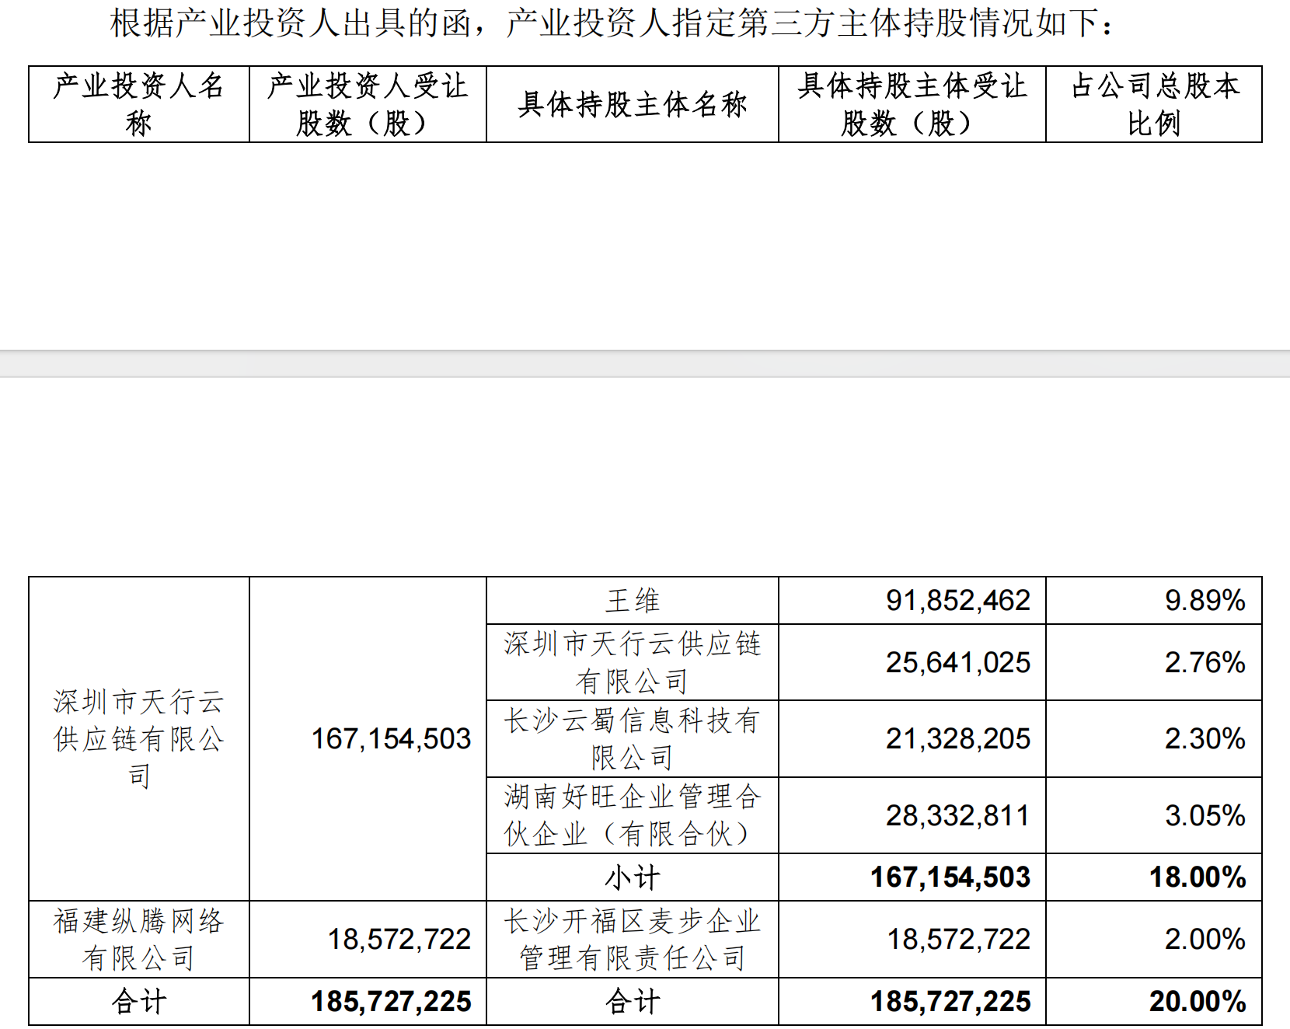
Task: Click the percentage 2.76%
Action: pos(1205,662)
